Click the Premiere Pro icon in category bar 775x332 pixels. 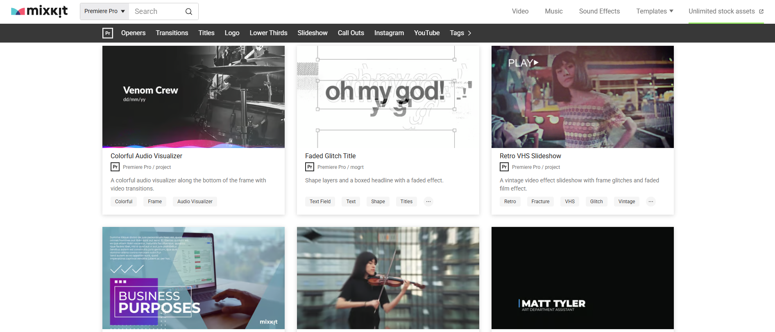tap(108, 33)
